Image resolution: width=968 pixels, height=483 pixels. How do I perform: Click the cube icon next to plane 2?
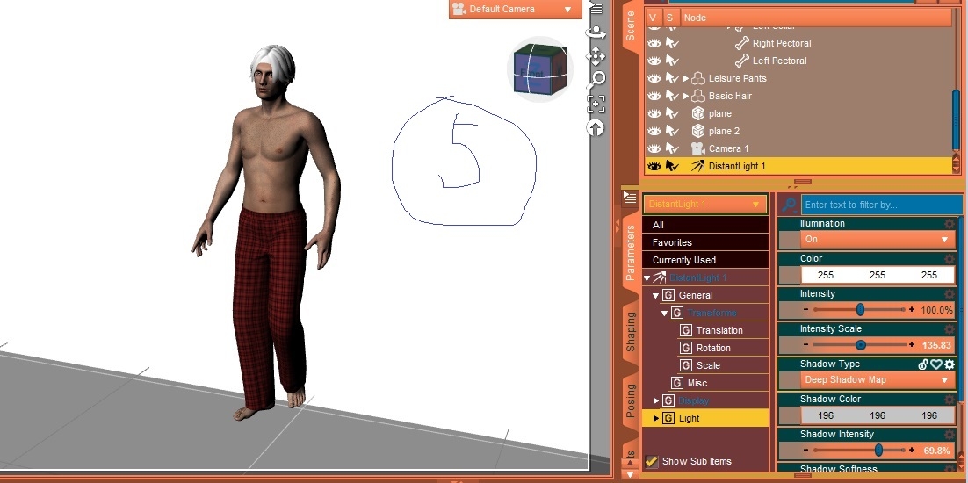[x=698, y=131]
